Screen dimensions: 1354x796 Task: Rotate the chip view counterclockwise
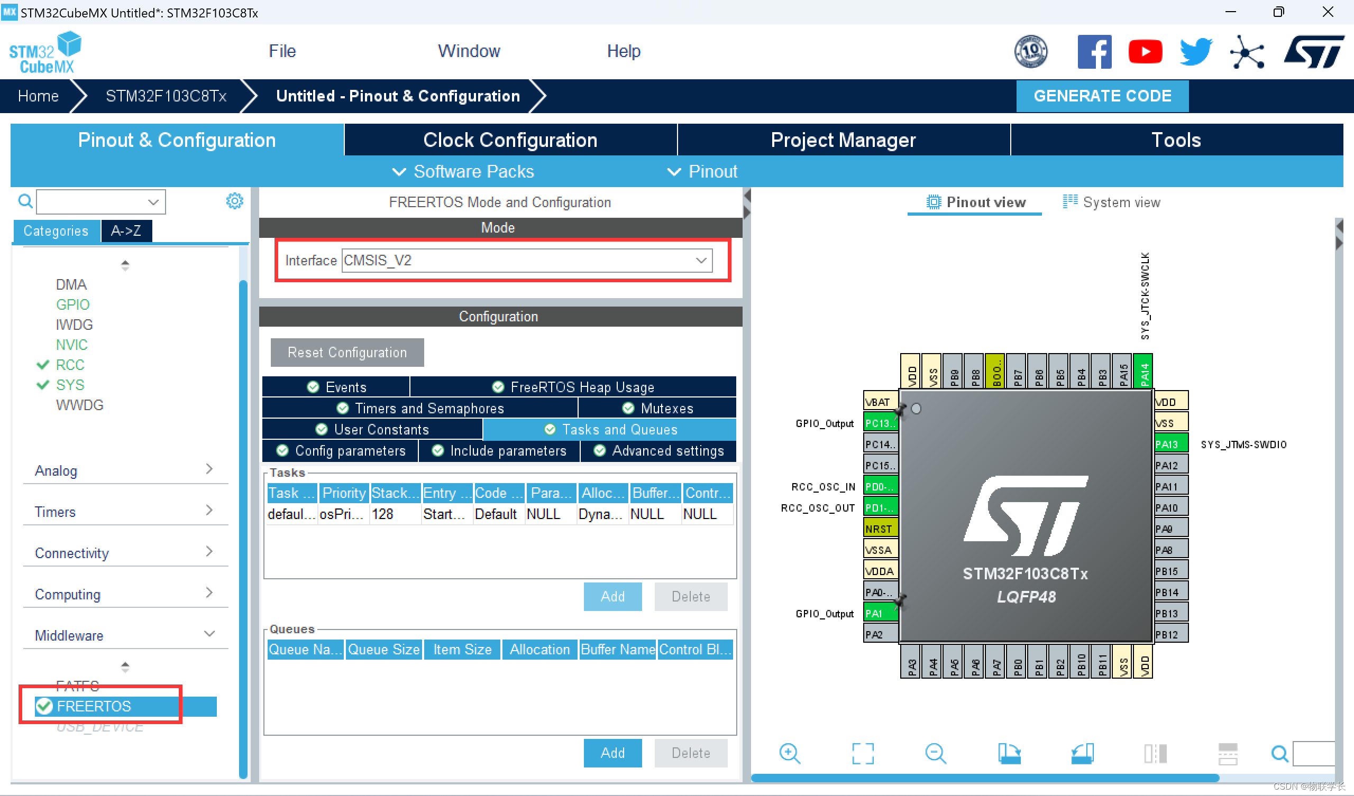coord(1082,753)
